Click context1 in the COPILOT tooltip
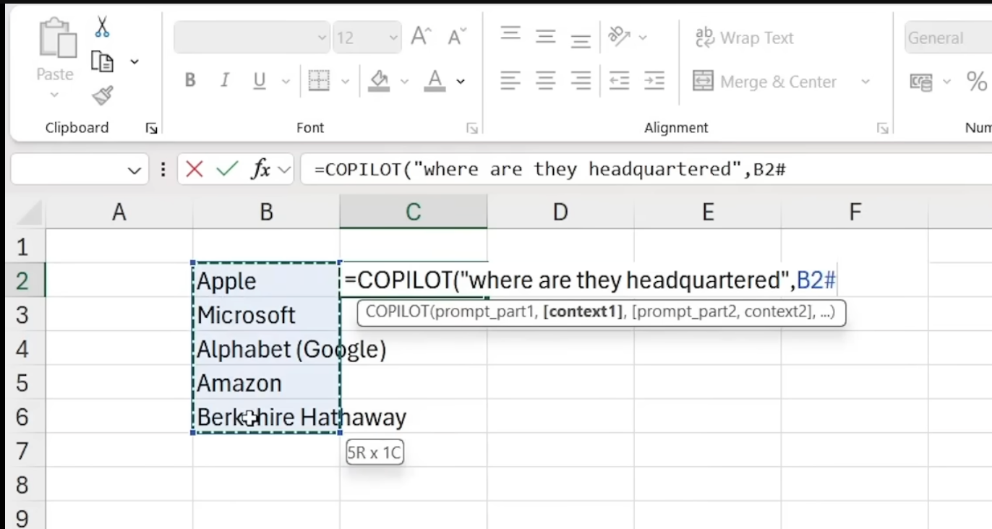The height and width of the screenshot is (529, 992). [x=583, y=312]
